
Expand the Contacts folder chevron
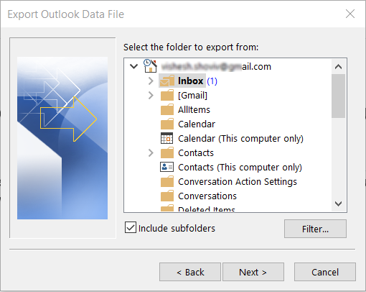[x=151, y=153]
